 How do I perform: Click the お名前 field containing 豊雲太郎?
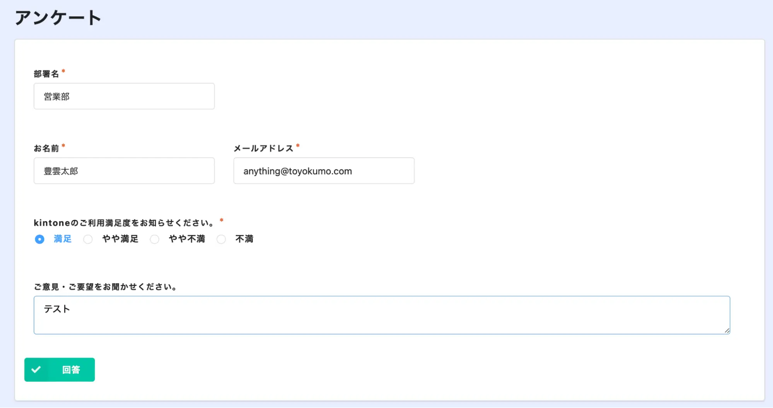124,171
